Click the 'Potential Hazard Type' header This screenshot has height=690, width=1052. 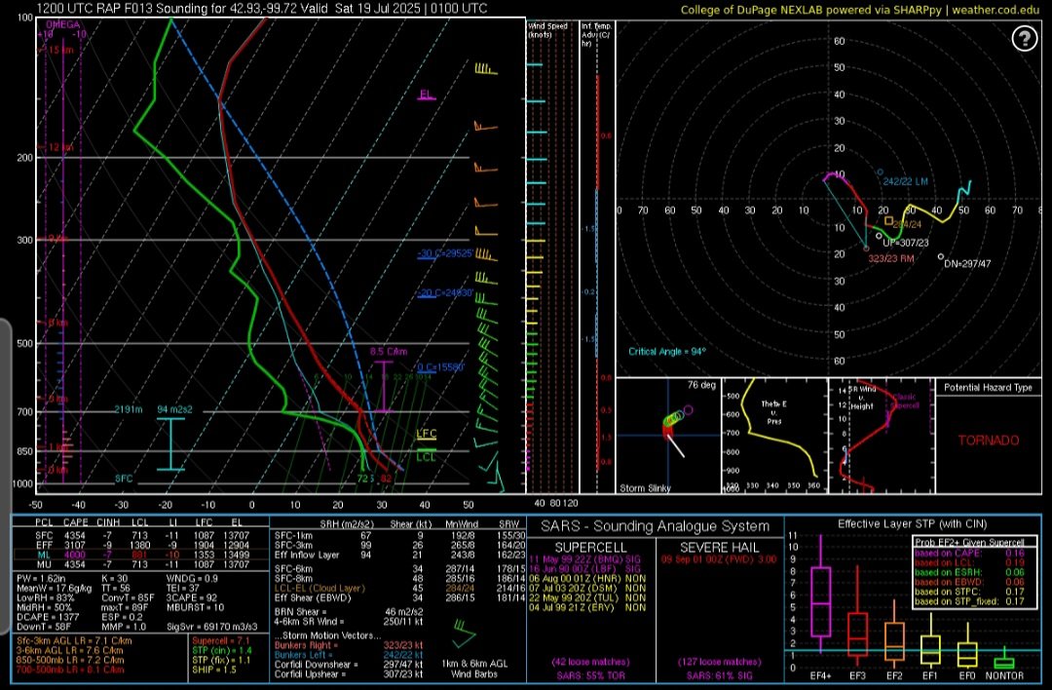988,387
